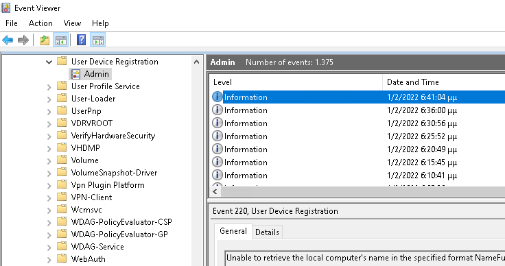Click the Volume folder icon

pos(62,160)
